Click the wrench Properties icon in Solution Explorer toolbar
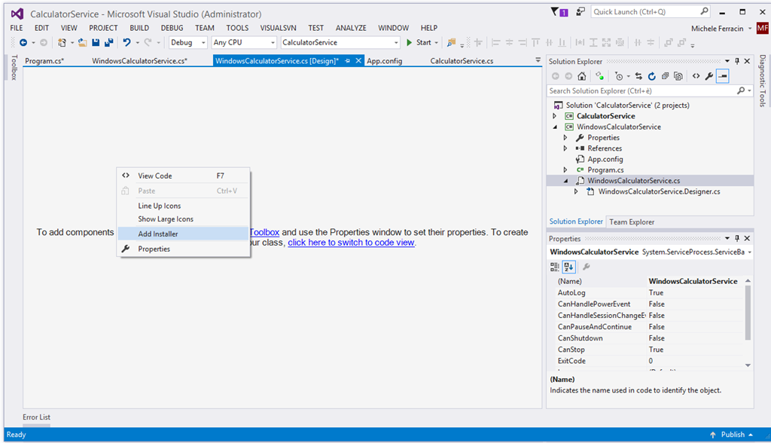The image size is (771, 443). point(709,76)
